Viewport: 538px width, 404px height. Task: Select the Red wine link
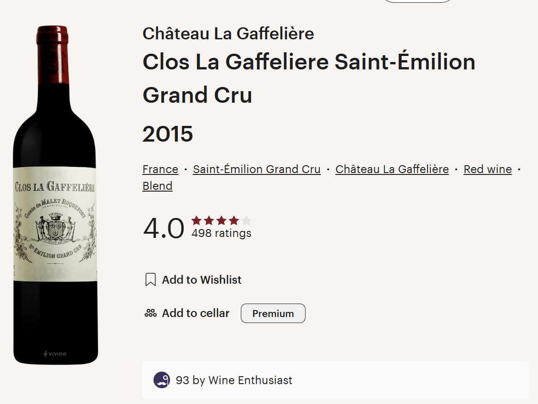click(x=488, y=169)
